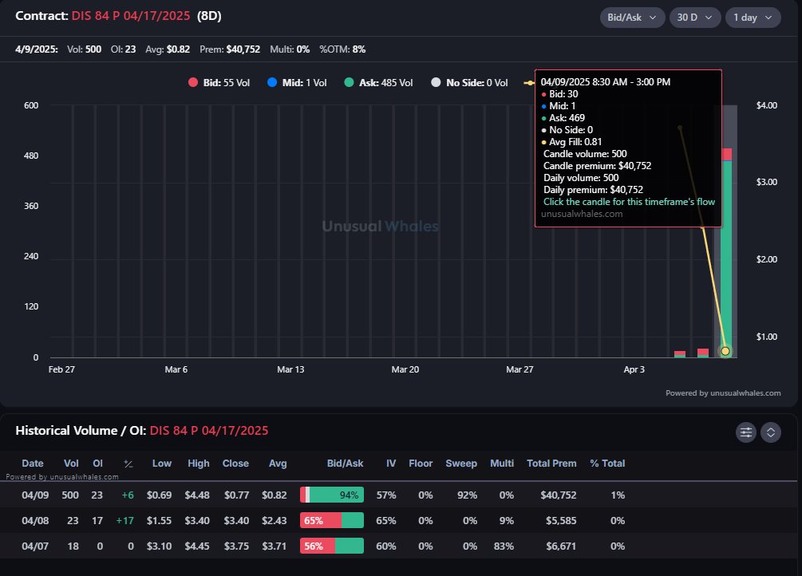This screenshot has height=576, width=802.
Task: Click the $5,585 total premium cell
Action: (561, 521)
